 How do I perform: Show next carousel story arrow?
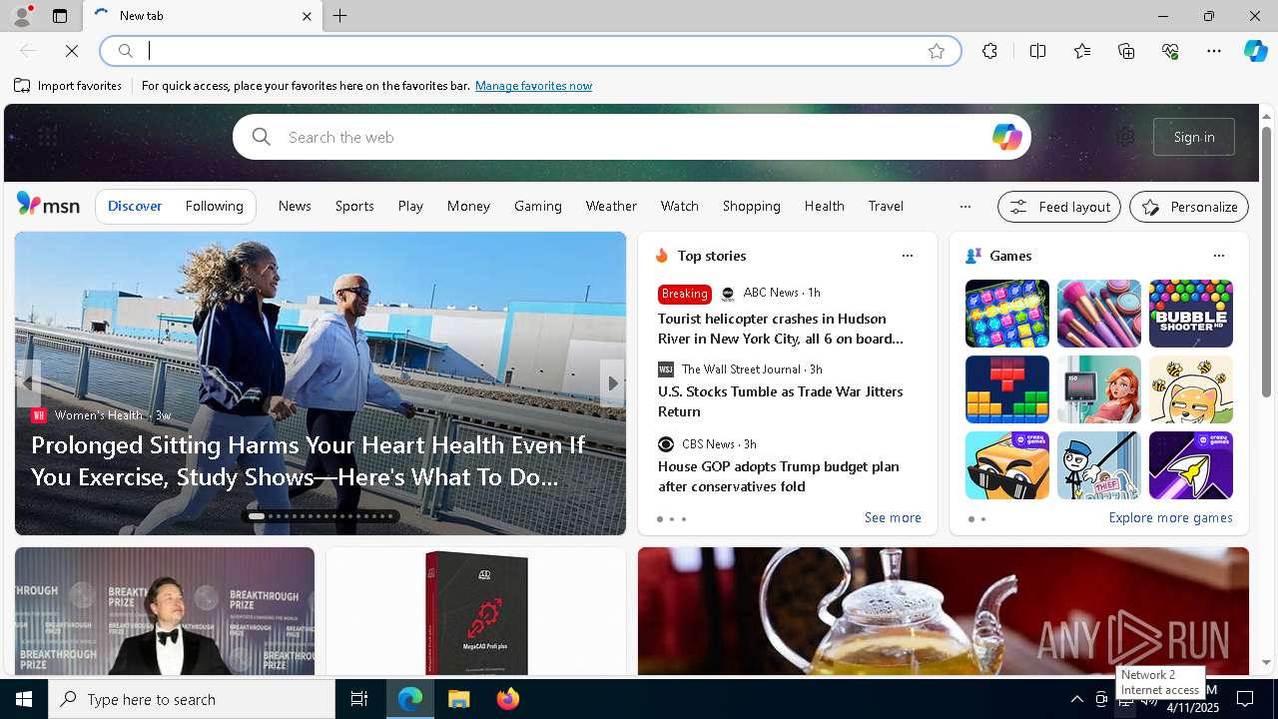(x=613, y=383)
